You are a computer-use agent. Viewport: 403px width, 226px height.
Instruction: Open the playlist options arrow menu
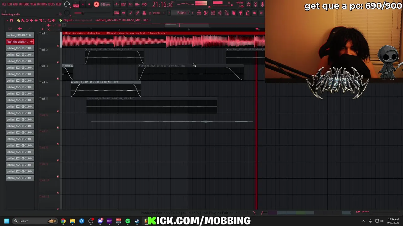coord(7,20)
